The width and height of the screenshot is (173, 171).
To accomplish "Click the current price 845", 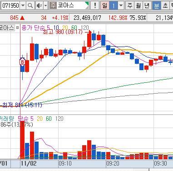I will (14, 18).
